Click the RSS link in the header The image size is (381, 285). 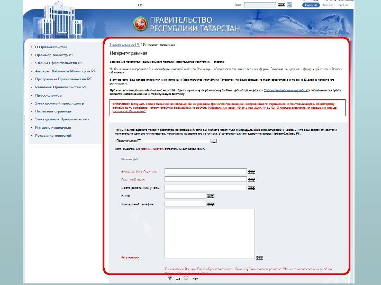[x=140, y=5]
